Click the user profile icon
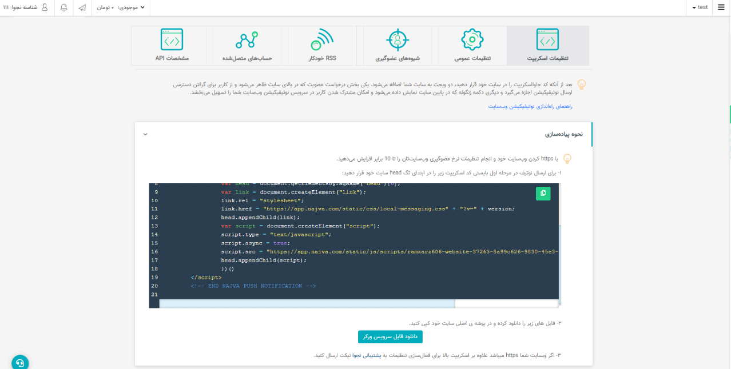 click(45, 7)
